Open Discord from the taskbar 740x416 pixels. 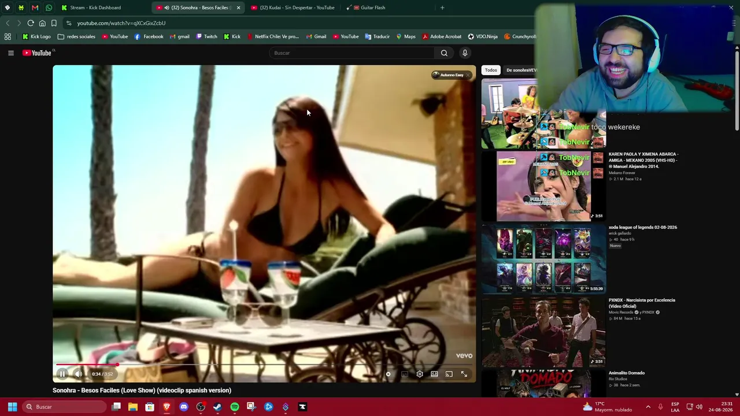(184, 407)
